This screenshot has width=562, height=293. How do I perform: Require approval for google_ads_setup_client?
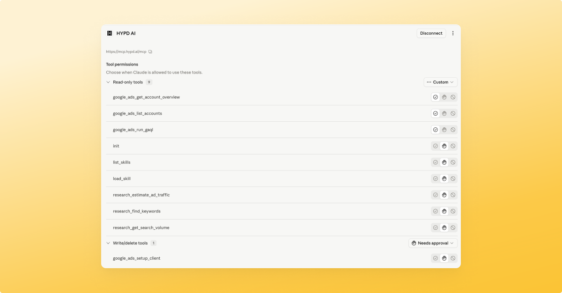pyautogui.click(x=444, y=258)
